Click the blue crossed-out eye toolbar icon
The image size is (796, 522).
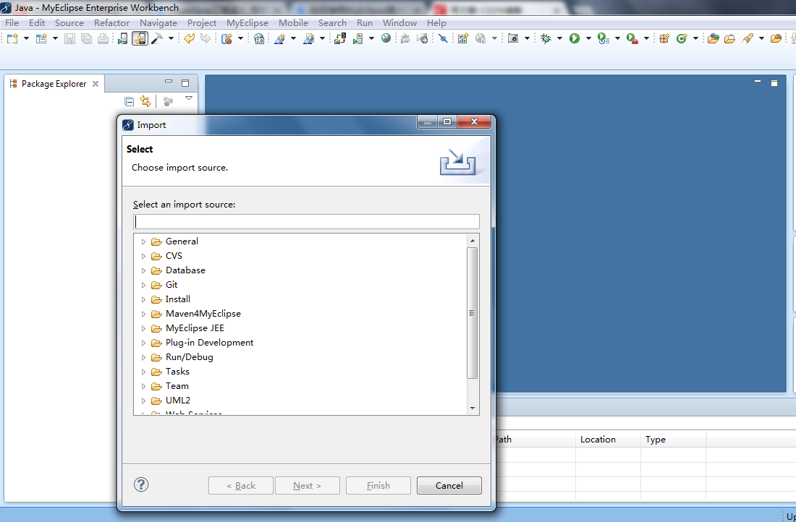click(443, 38)
